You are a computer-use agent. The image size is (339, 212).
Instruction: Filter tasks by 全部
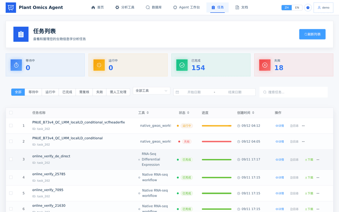point(18,92)
